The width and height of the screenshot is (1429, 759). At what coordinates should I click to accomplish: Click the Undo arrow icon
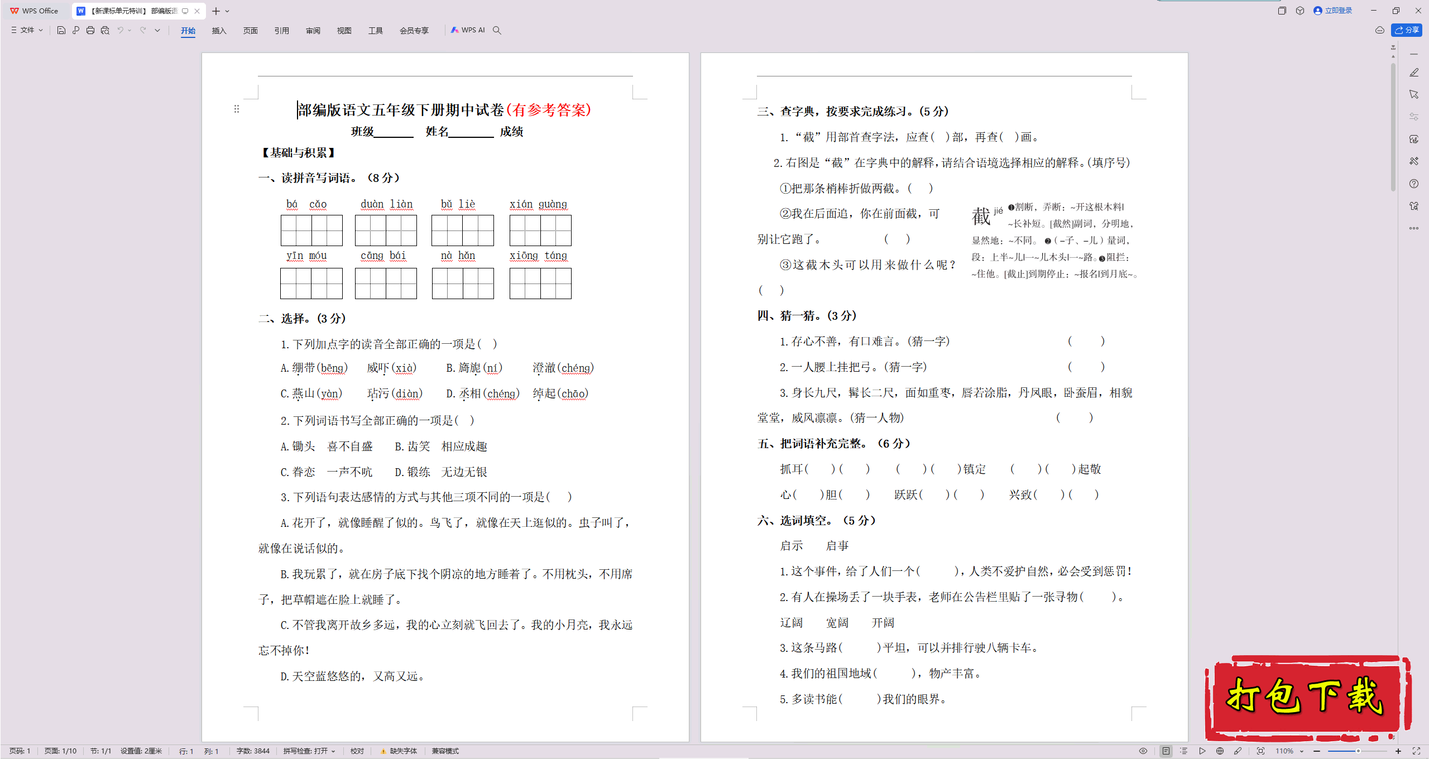click(120, 30)
